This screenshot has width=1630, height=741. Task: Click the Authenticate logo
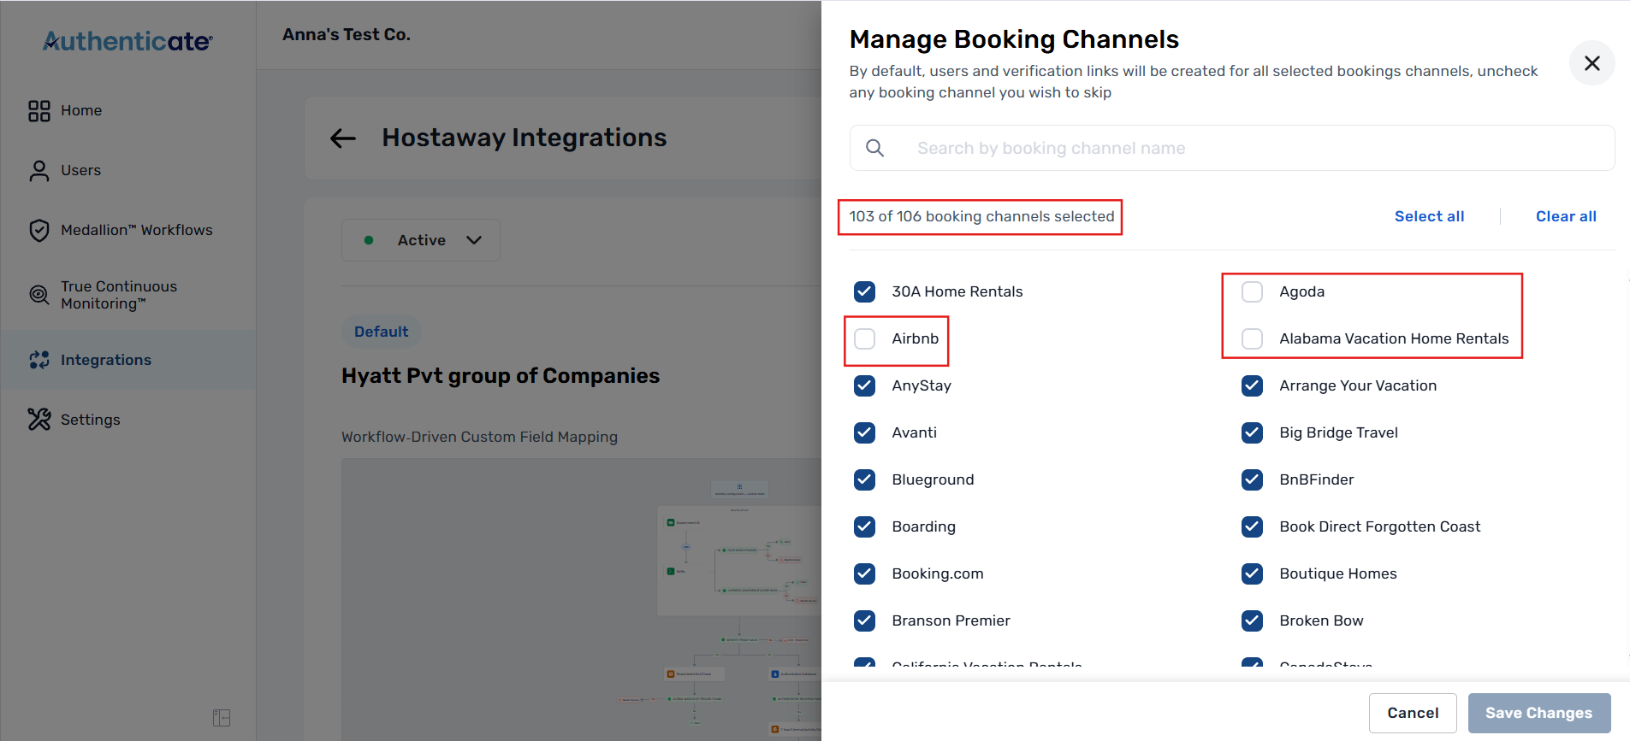click(127, 41)
